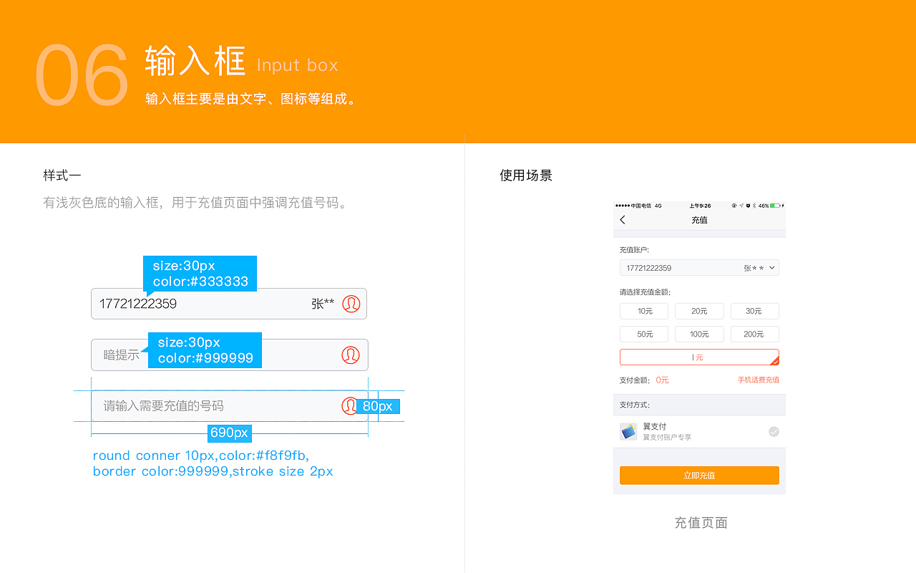Screen dimensions: 916x573
Task: Click the user icon in the 17721222359 field
Action: click(x=350, y=304)
